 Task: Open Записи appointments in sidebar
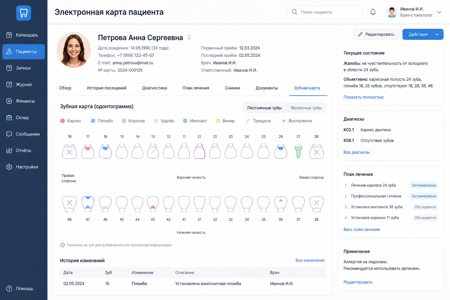23,68
